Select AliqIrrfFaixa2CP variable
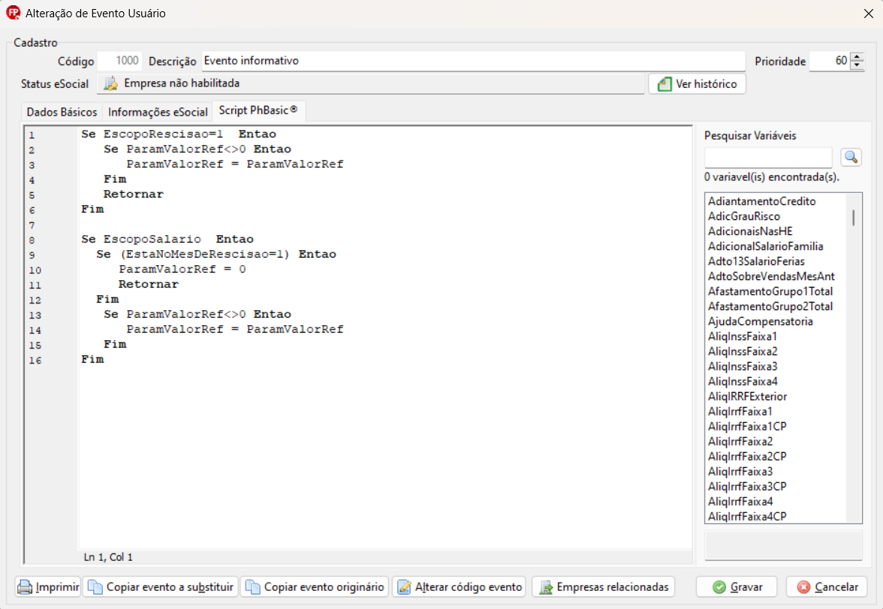The image size is (883, 609). coord(747,457)
